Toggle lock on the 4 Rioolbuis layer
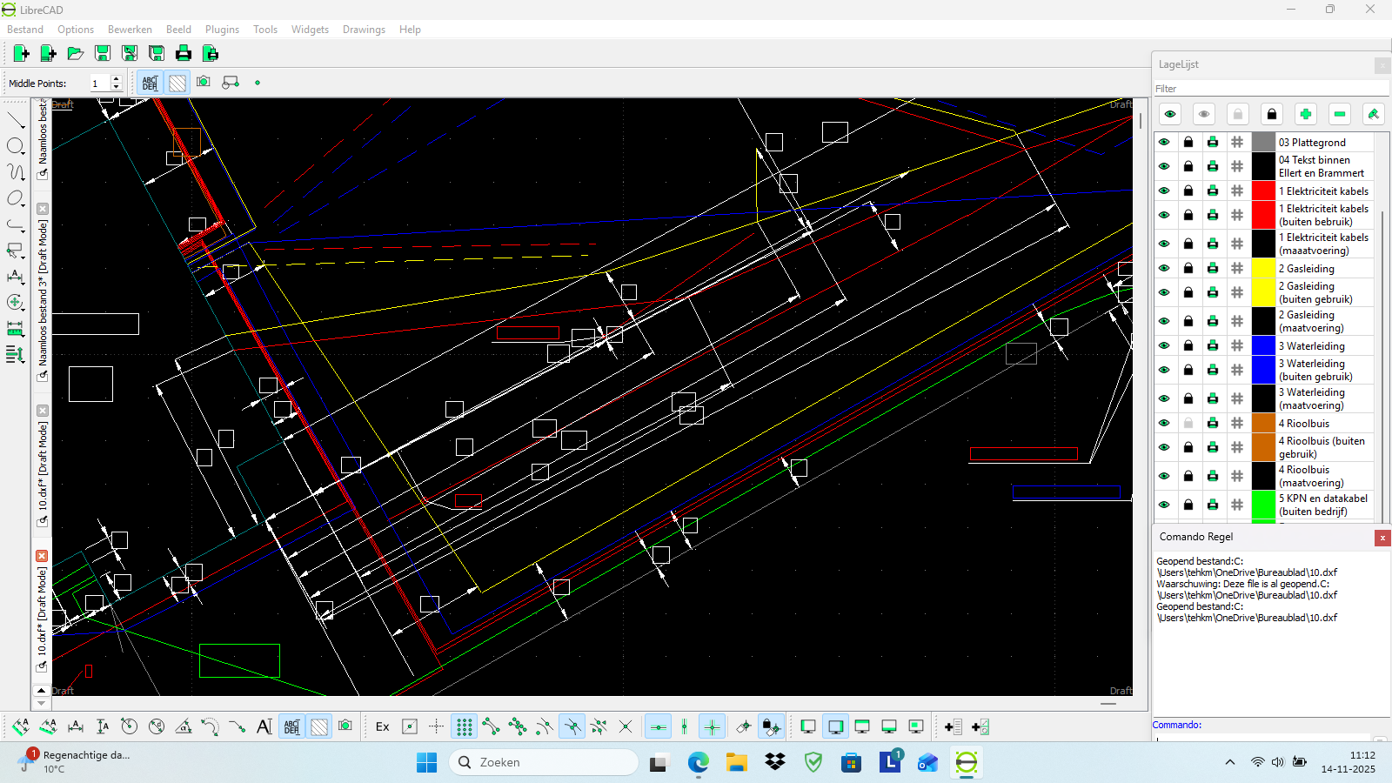 (x=1188, y=423)
